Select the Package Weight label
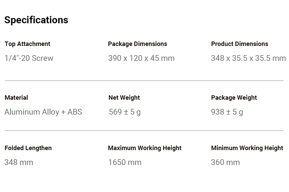This screenshot has height=192, width=289. (x=234, y=98)
